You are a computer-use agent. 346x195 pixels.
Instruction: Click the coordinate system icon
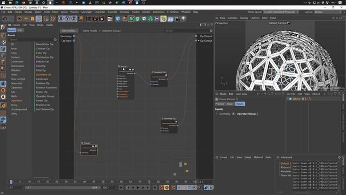pyautogui.click(x=81, y=19)
